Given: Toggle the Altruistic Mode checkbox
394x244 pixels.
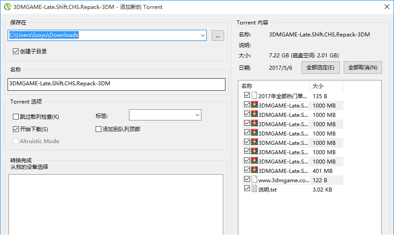Looking at the screenshot, I should click(16, 141).
